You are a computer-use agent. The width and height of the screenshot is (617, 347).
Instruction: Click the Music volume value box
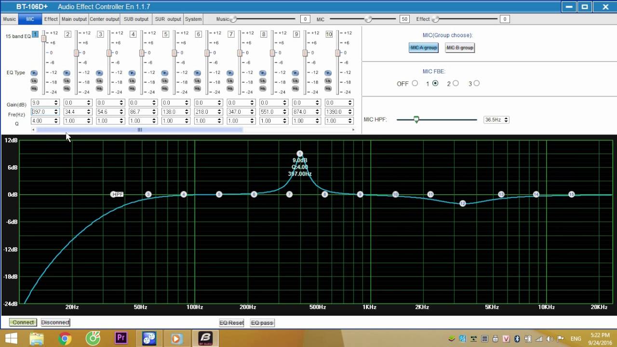point(305,19)
